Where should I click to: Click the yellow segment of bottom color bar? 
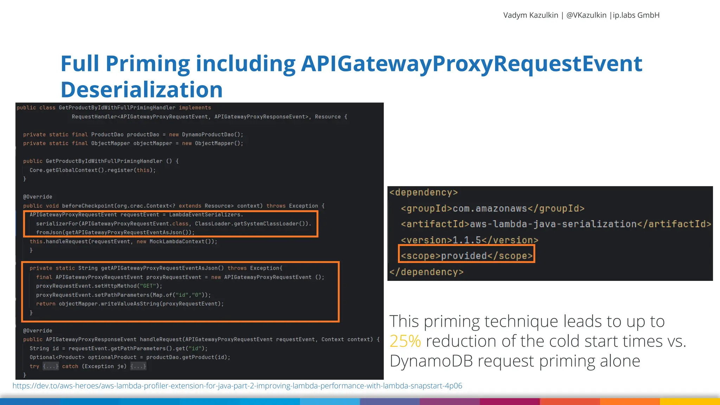click(689, 401)
